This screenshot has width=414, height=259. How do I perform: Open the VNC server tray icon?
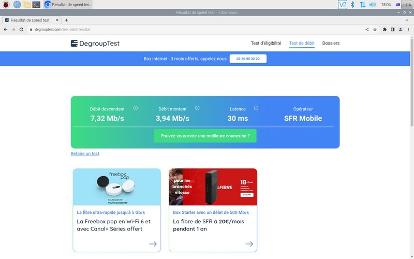343,5
